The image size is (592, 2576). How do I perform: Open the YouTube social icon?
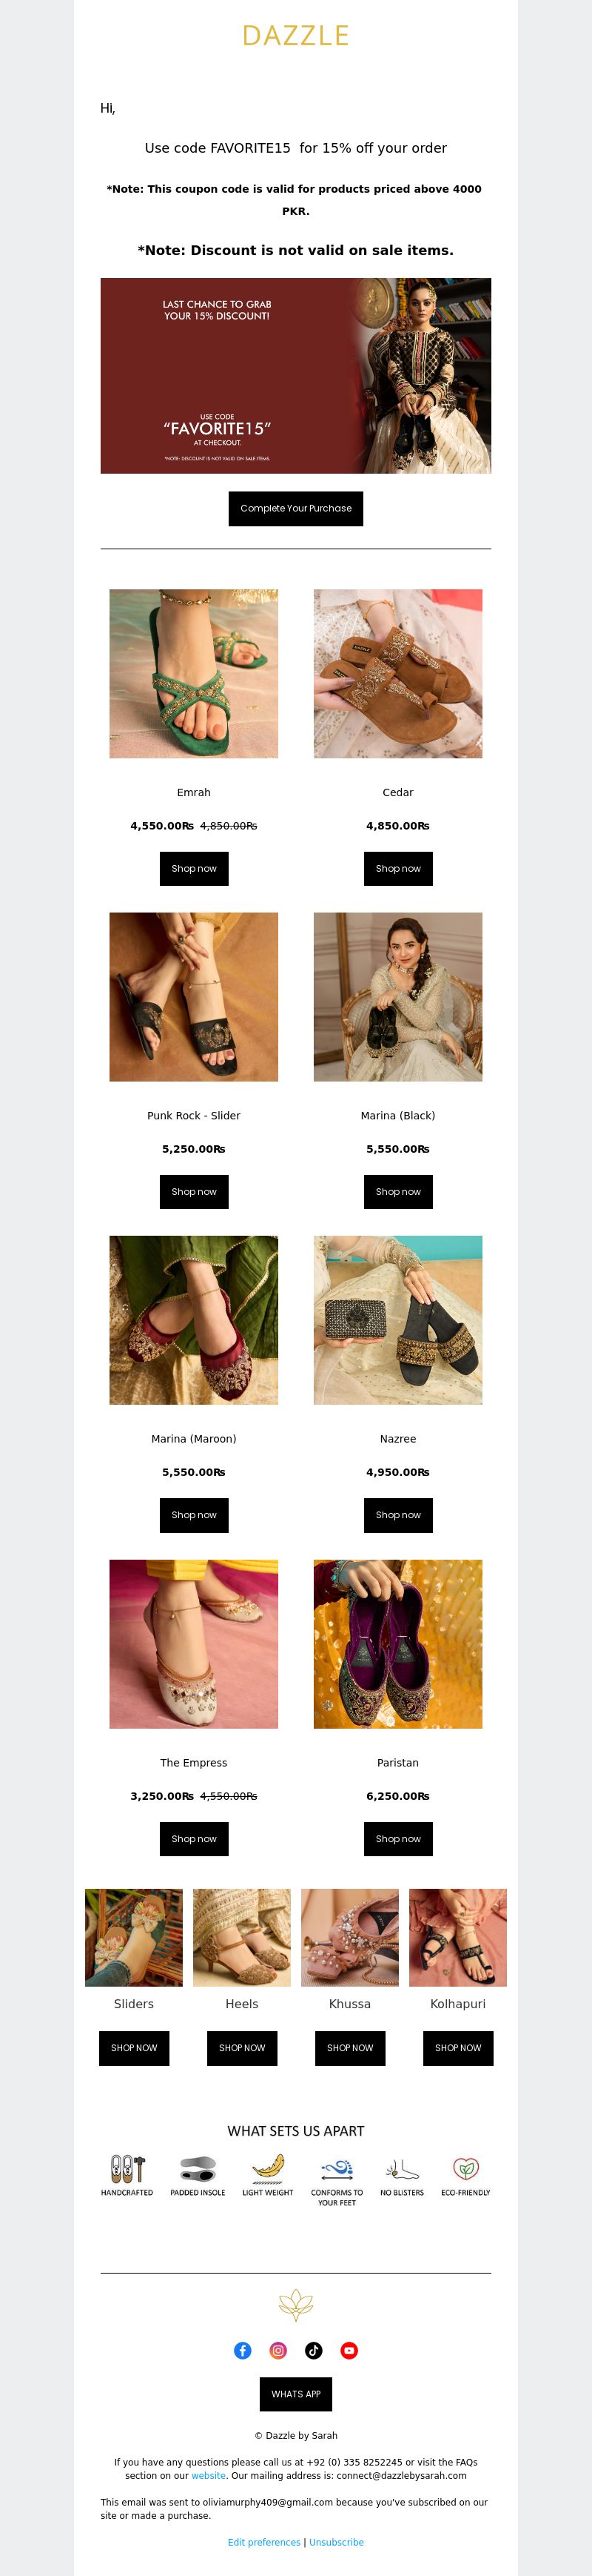[x=349, y=2350]
